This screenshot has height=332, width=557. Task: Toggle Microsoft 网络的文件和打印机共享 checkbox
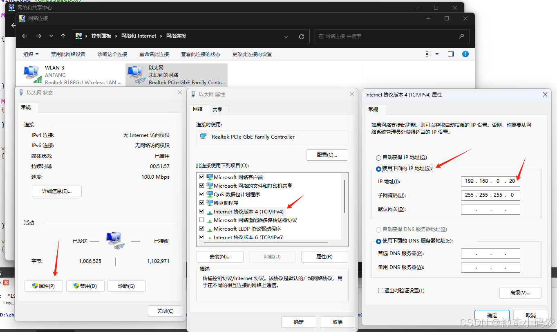tap(201, 186)
